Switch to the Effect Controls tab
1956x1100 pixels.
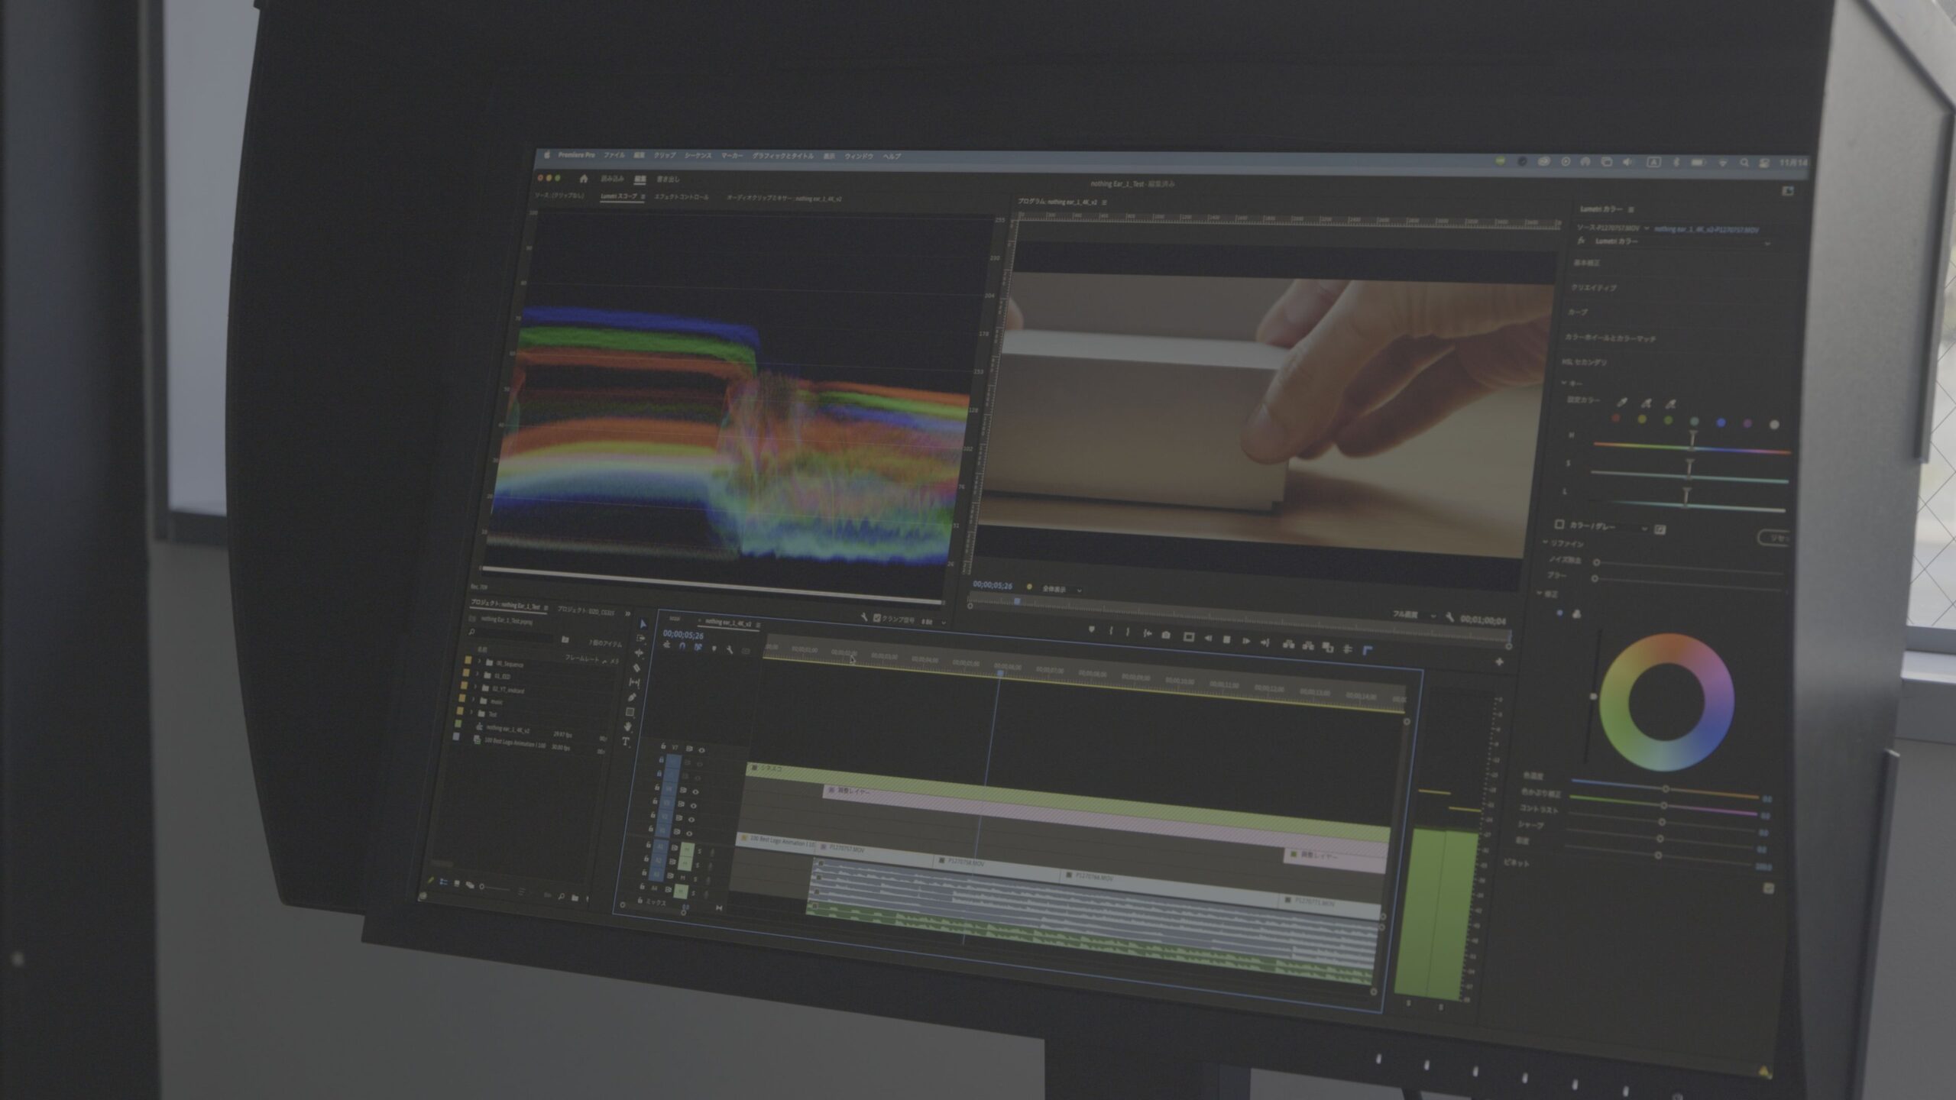click(682, 197)
